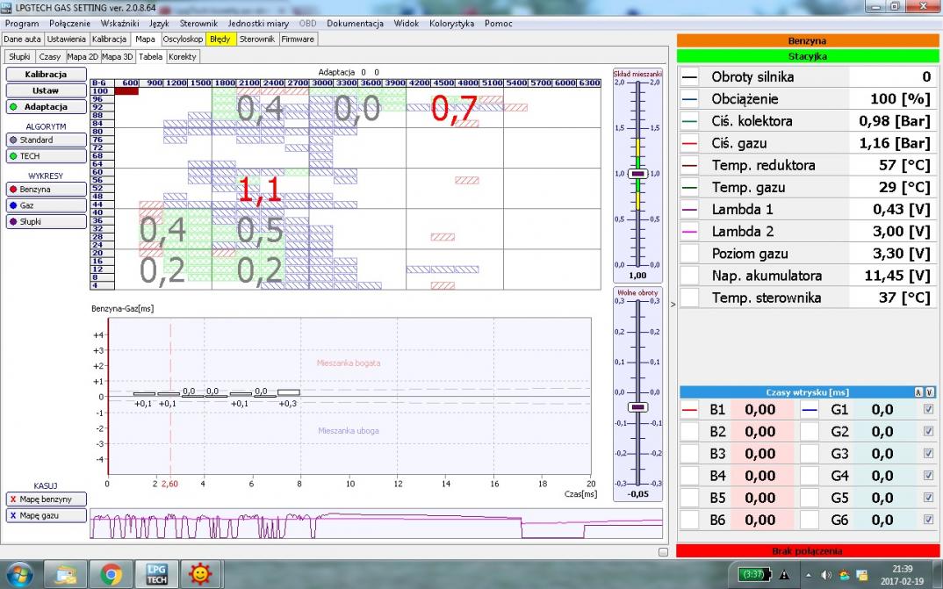Click the Ciś. kolektora line color indicator
The width and height of the screenshot is (943, 589).
click(x=690, y=121)
